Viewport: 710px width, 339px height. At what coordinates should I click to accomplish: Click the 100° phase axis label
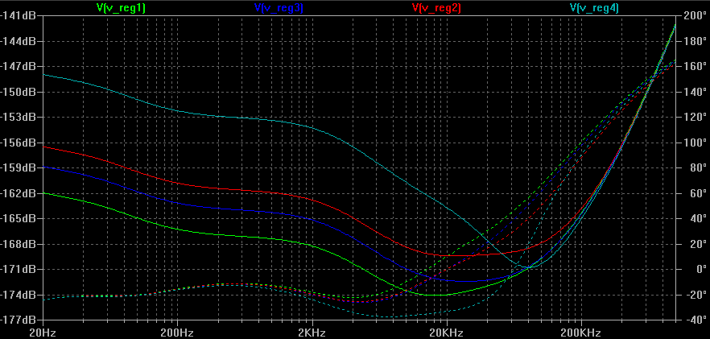point(696,143)
